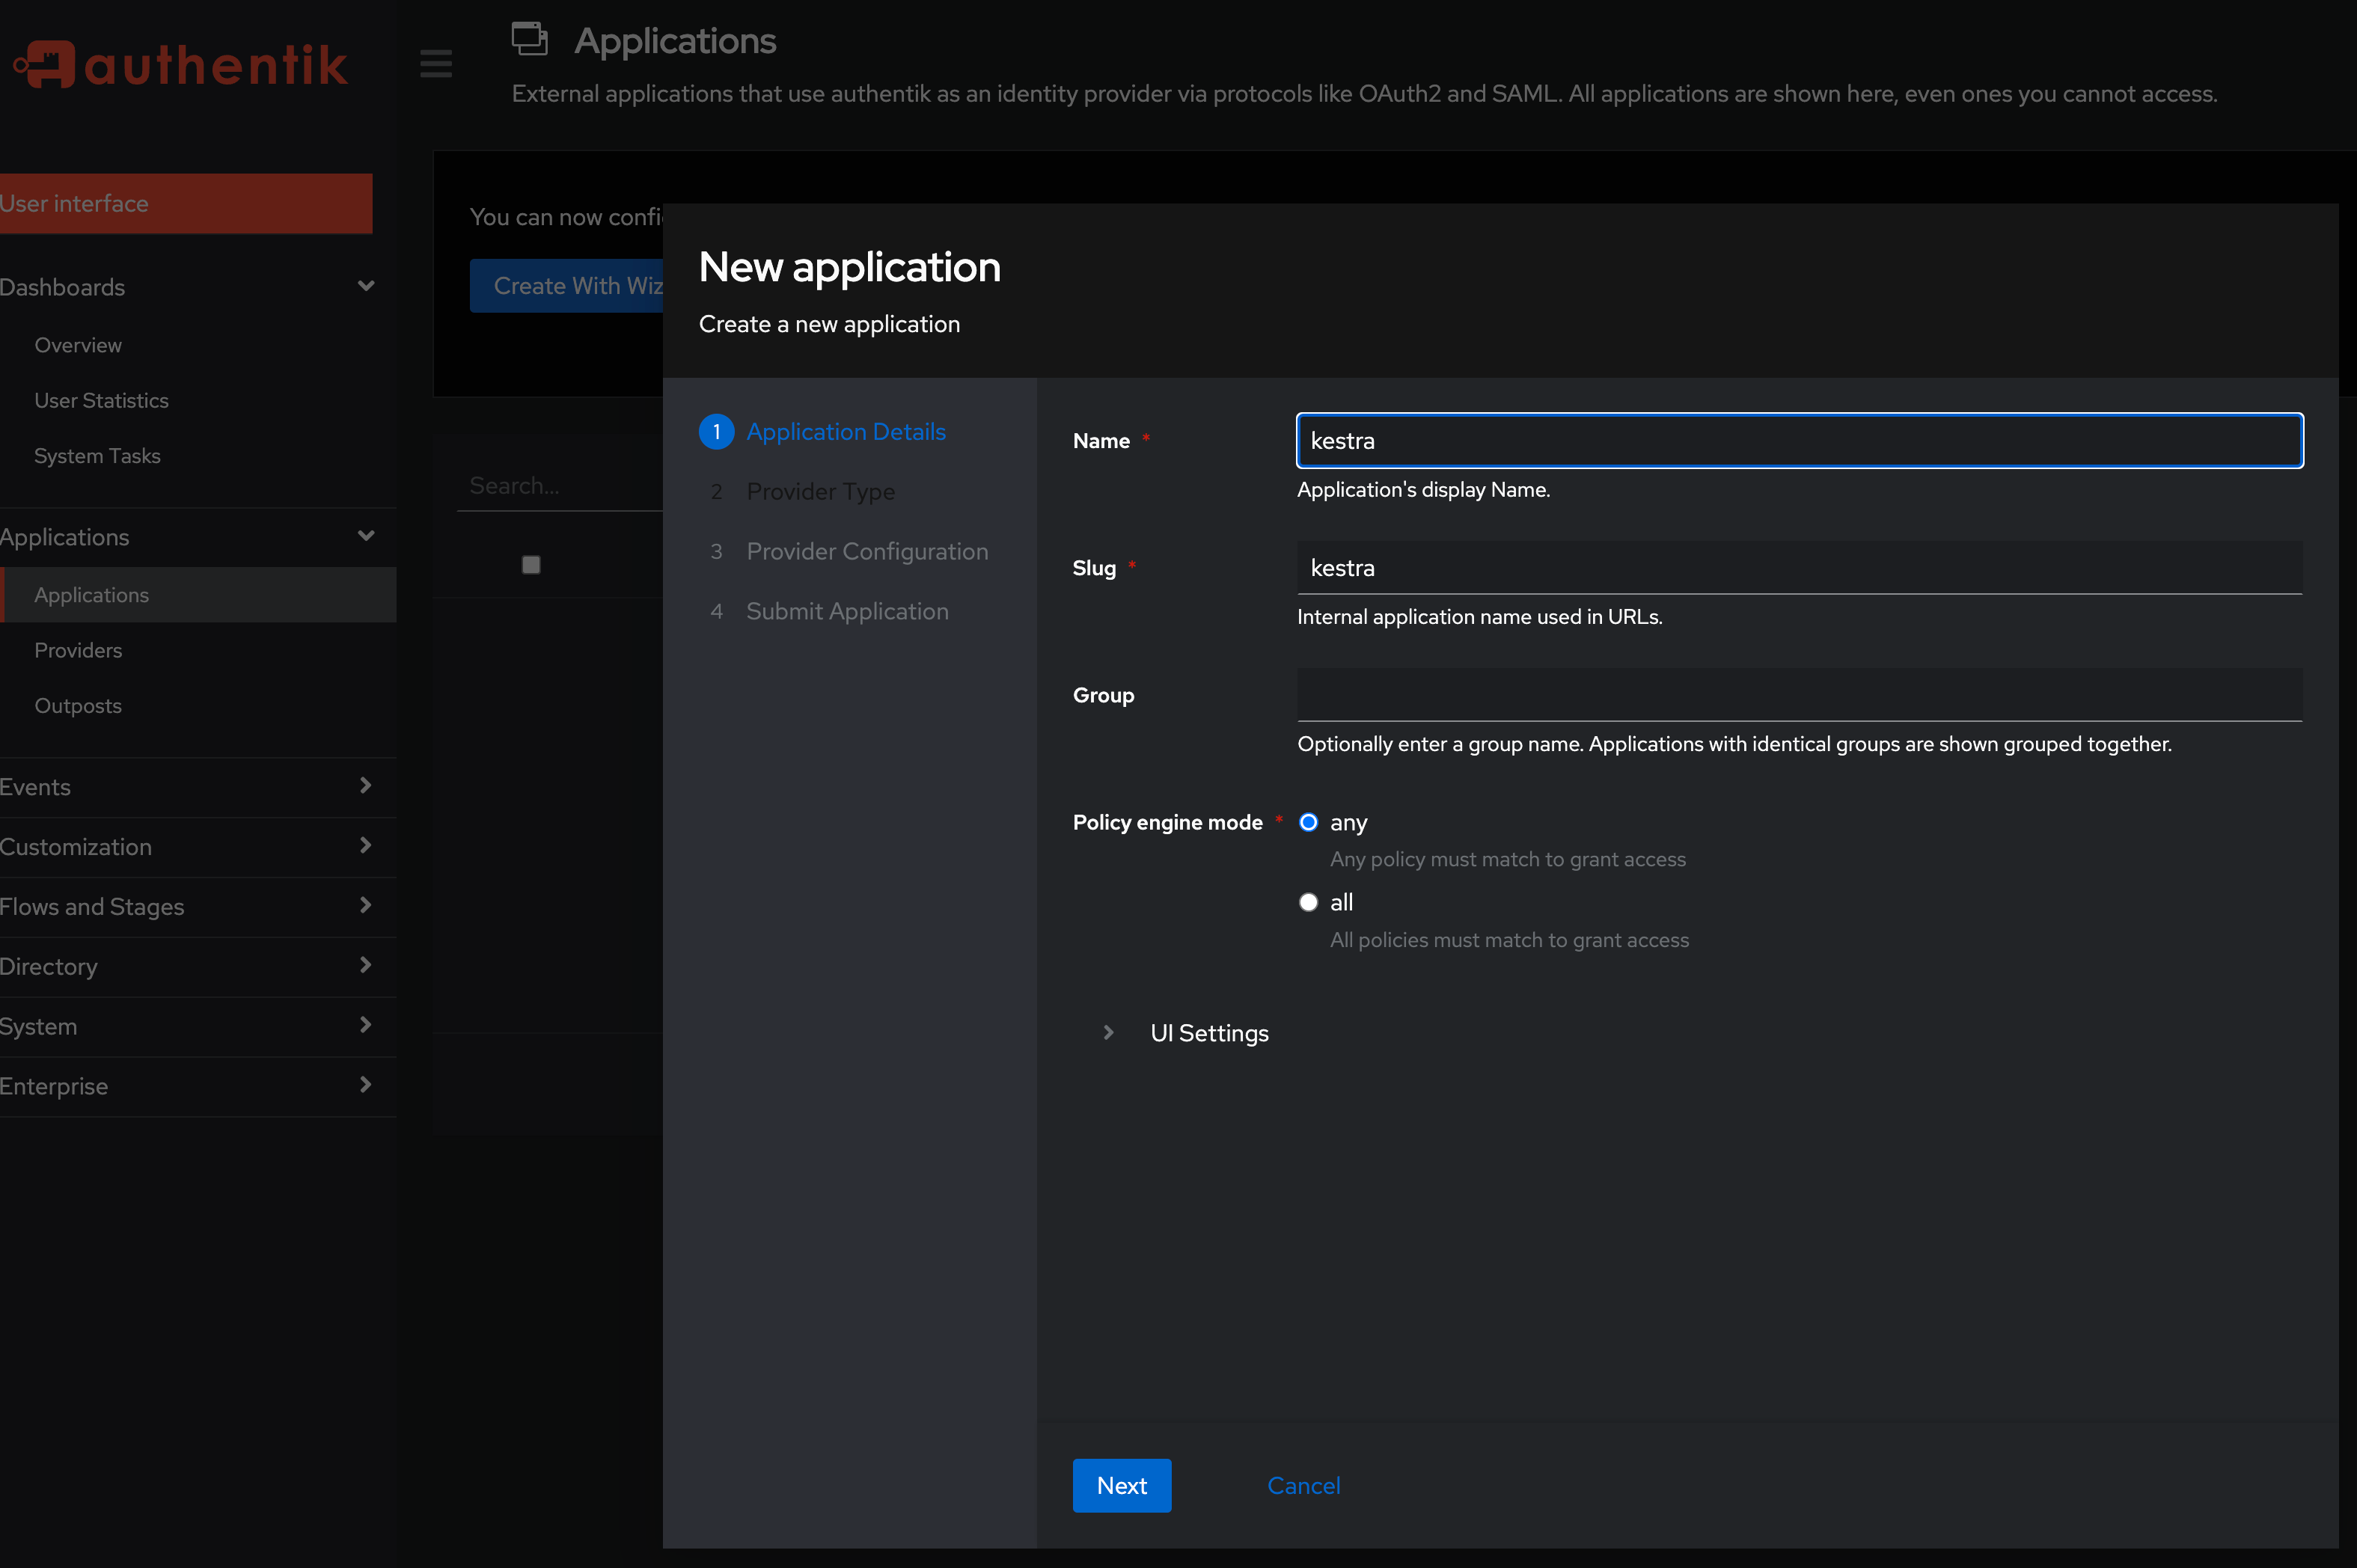
Task: Open the Providers page from the sidebar
Action: tap(78, 650)
